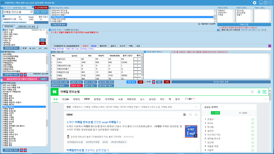The height and width of the screenshot is (154, 274).
Task: Clear the Naver search box text
Action: tap(252, 92)
